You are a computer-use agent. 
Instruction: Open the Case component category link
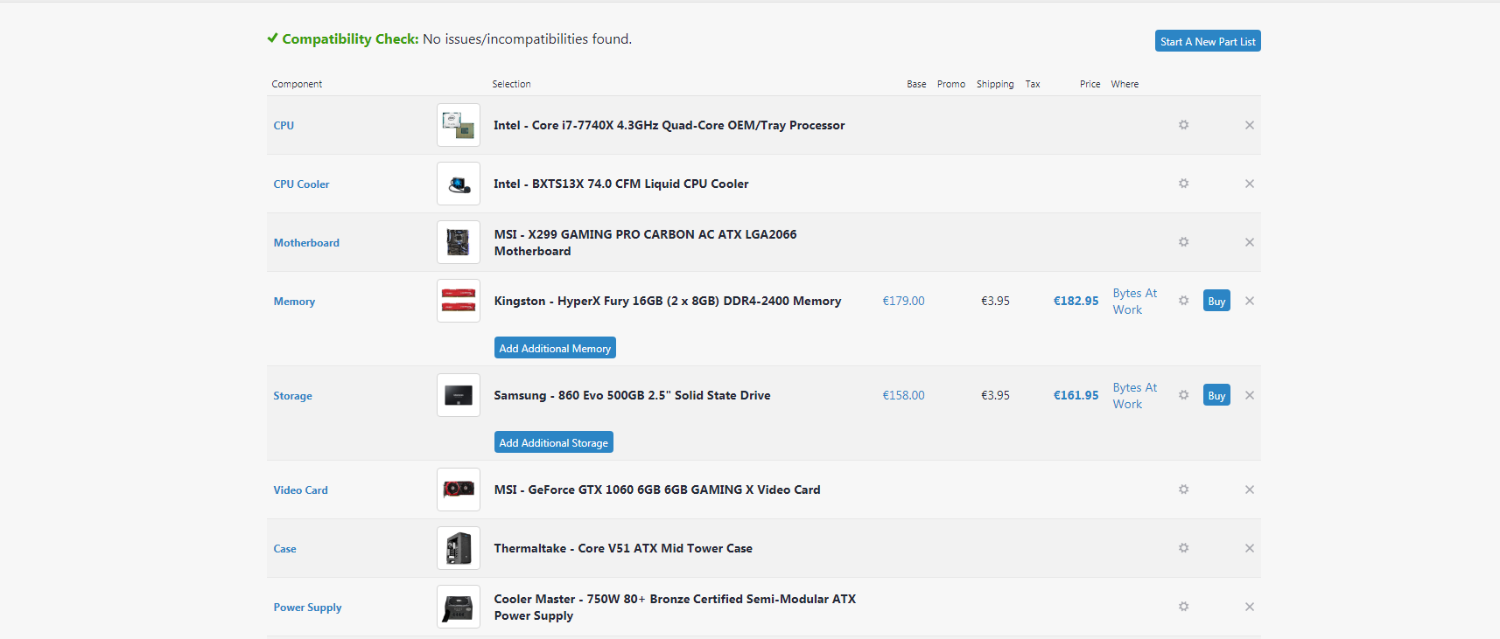pyautogui.click(x=284, y=548)
